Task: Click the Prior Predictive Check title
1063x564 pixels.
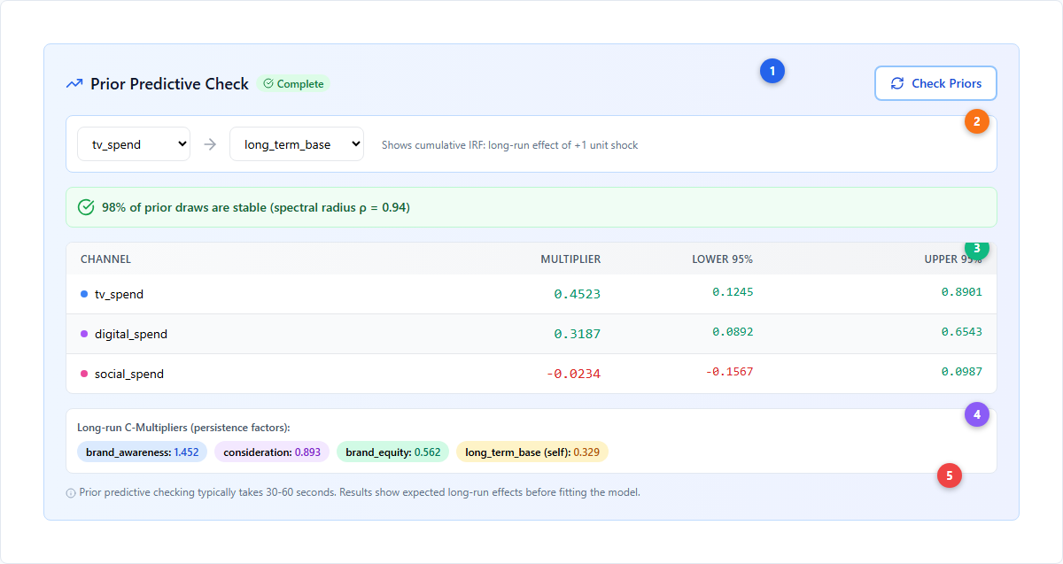Action: pos(170,84)
